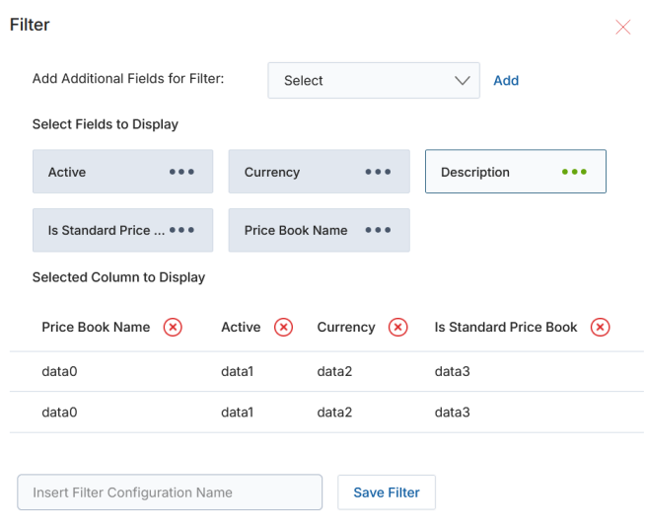Click the Add Additional Fields for Filter label
Viewport: 646px width, 529px height.
pyautogui.click(x=128, y=78)
